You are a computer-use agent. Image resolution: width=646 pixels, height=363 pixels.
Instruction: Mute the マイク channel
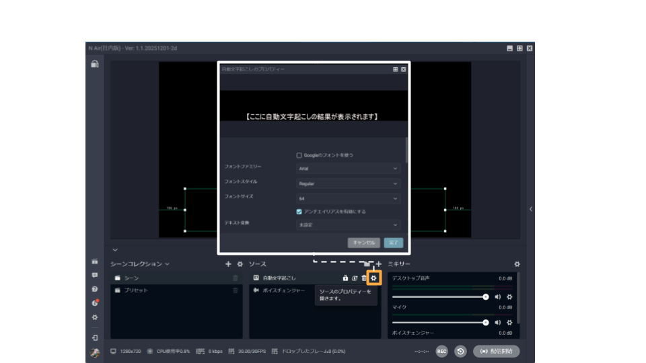[x=498, y=322]
